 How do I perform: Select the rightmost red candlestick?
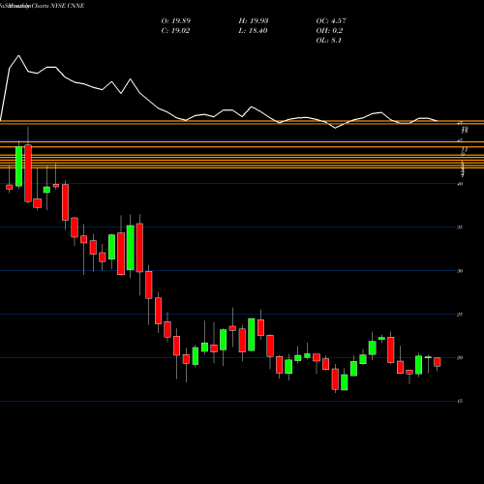pyautogui.click(x=438, y=362)
